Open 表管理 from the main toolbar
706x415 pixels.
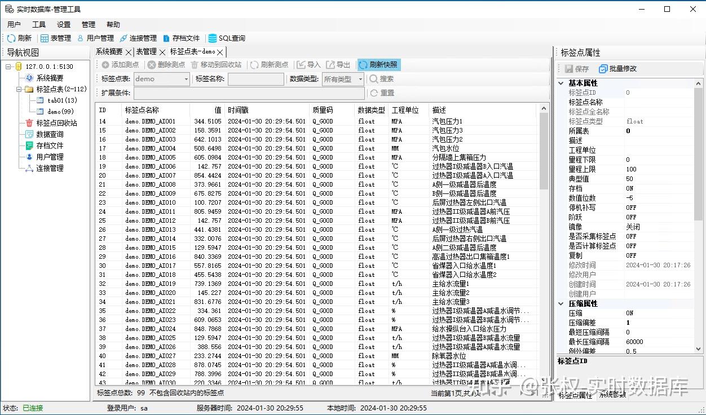[56, 38]
